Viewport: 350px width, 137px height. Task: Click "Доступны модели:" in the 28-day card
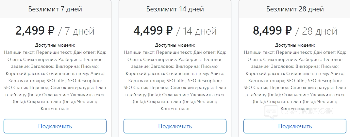(x=295, y=45)
